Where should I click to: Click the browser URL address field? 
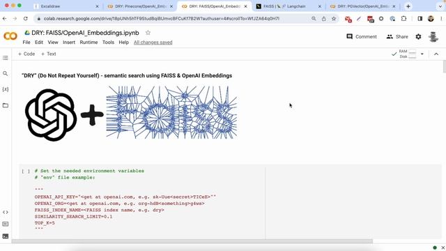[161, 19]
